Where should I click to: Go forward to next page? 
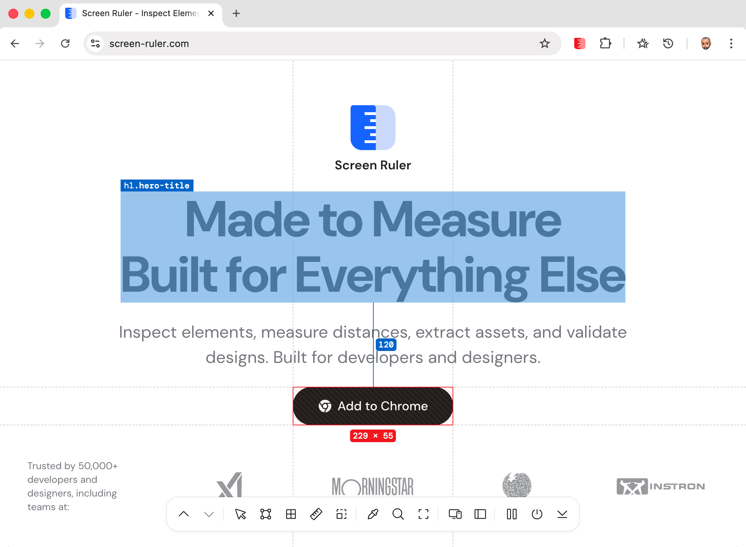coord(40,43)
